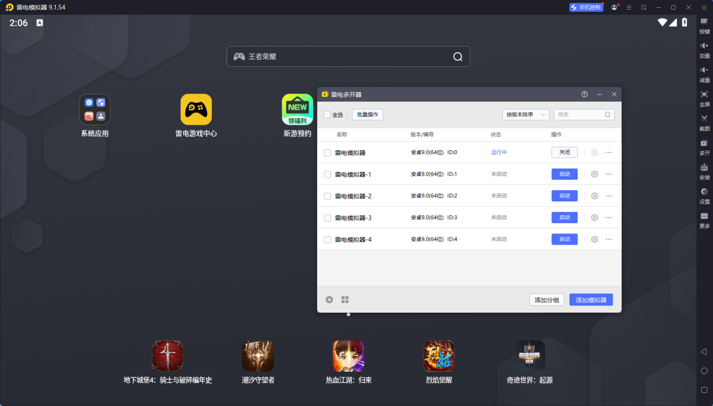
Task: Click the 王者荣耀 search field
Action: [x=347, y=56]
